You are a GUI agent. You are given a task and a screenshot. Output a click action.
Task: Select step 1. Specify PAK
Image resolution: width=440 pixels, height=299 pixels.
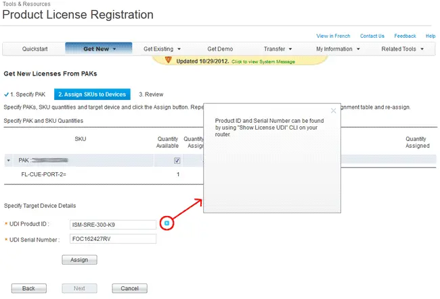click(x=24, y=94)
